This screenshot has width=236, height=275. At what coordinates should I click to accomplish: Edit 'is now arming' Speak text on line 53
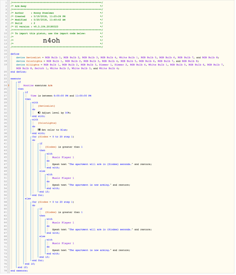[x=91, y=185]
